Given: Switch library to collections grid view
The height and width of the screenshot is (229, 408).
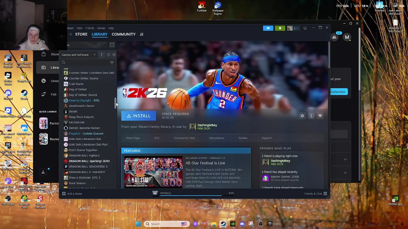Looking at the screenshot, I should [x=112, y=45].
